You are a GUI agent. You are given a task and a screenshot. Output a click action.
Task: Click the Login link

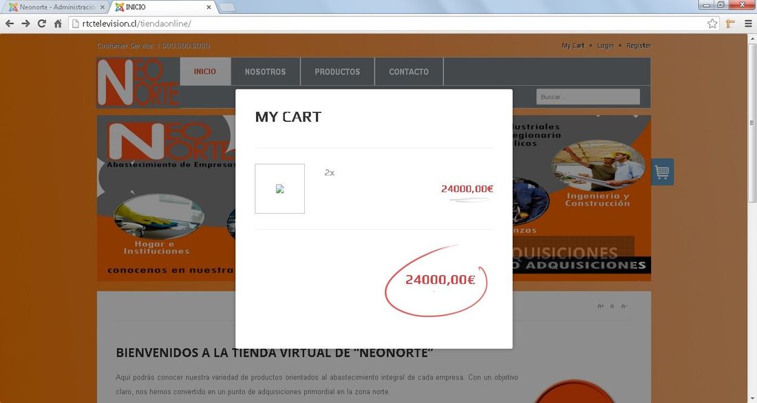(x=606, y=45)
